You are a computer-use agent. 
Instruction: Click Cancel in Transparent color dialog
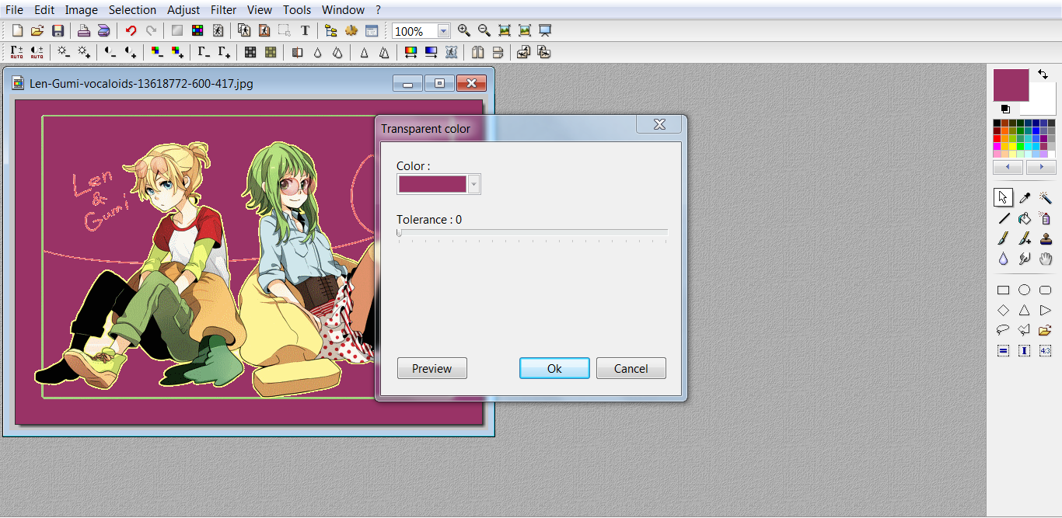point(631,368)
